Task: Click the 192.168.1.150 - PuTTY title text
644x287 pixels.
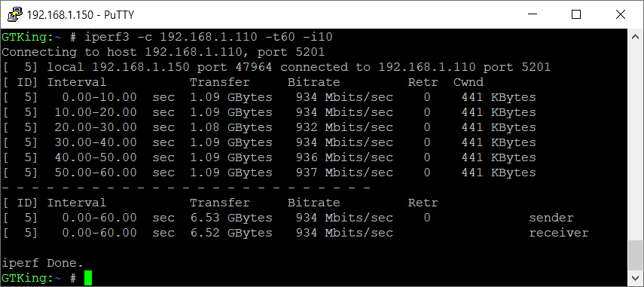Action: pos(80,15)
